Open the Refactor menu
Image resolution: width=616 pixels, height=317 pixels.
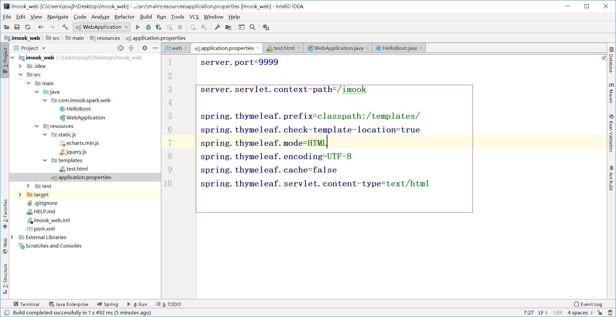point(124,17)
